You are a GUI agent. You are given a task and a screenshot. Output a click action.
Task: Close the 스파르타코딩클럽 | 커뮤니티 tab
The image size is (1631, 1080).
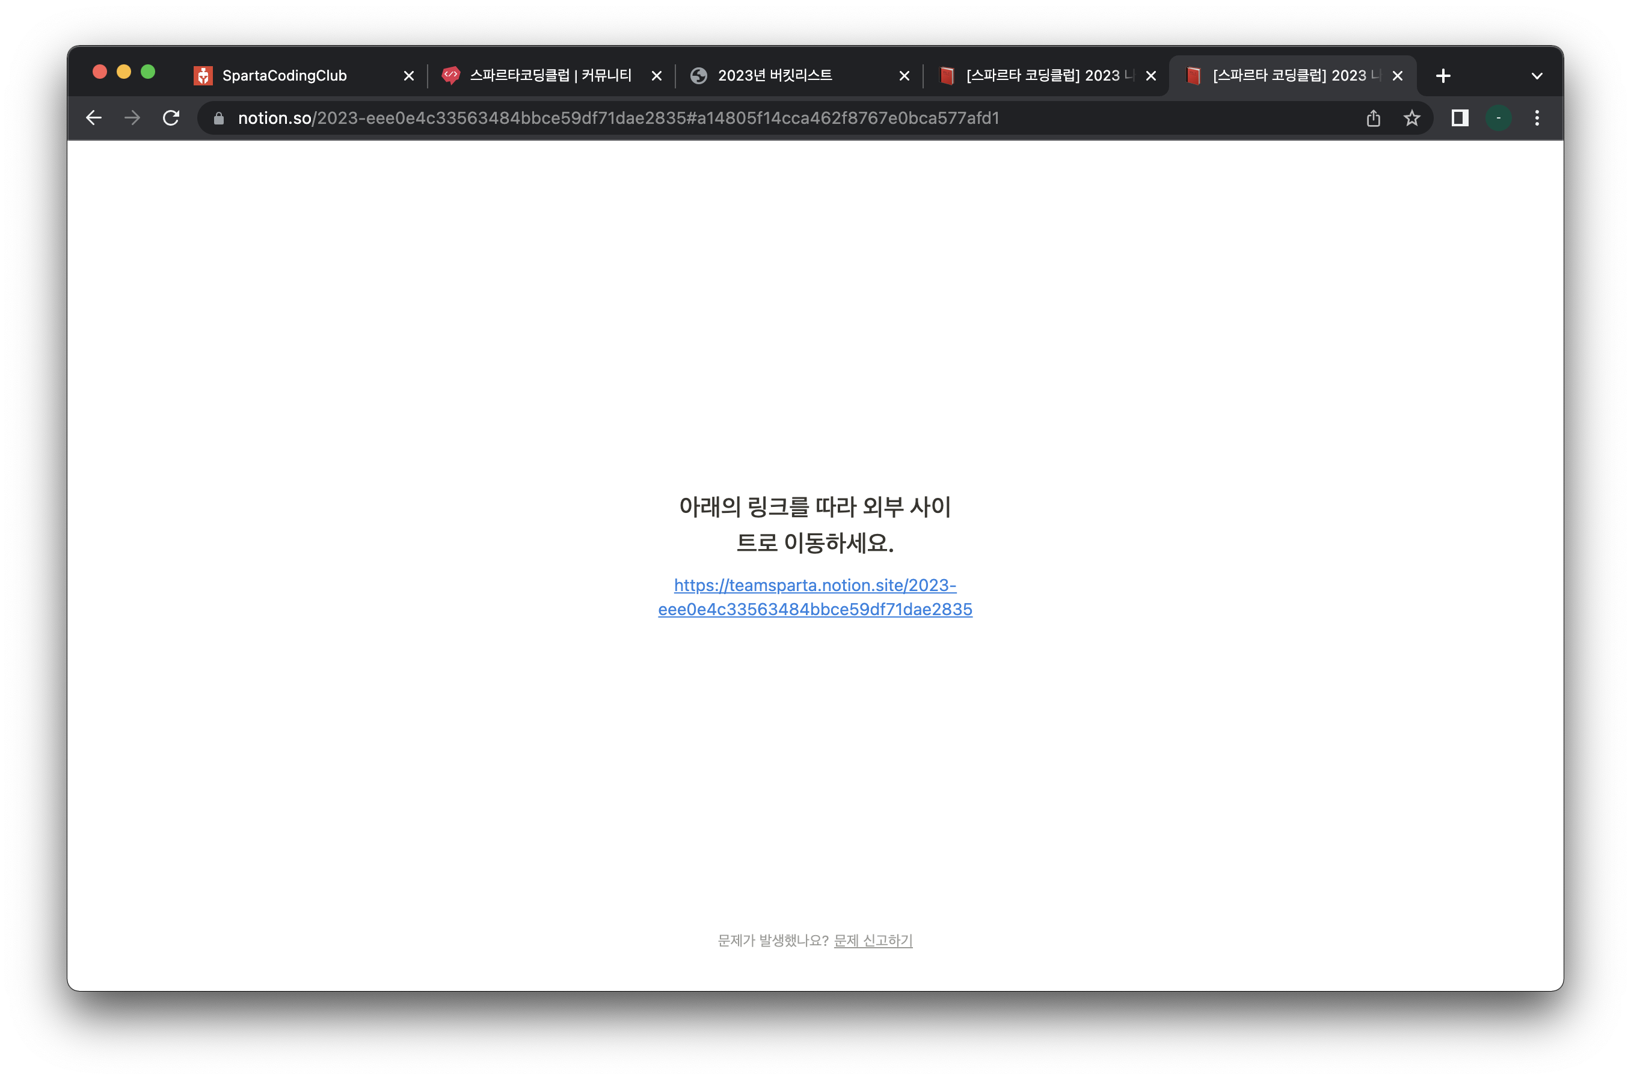click(x=656, y=76)
